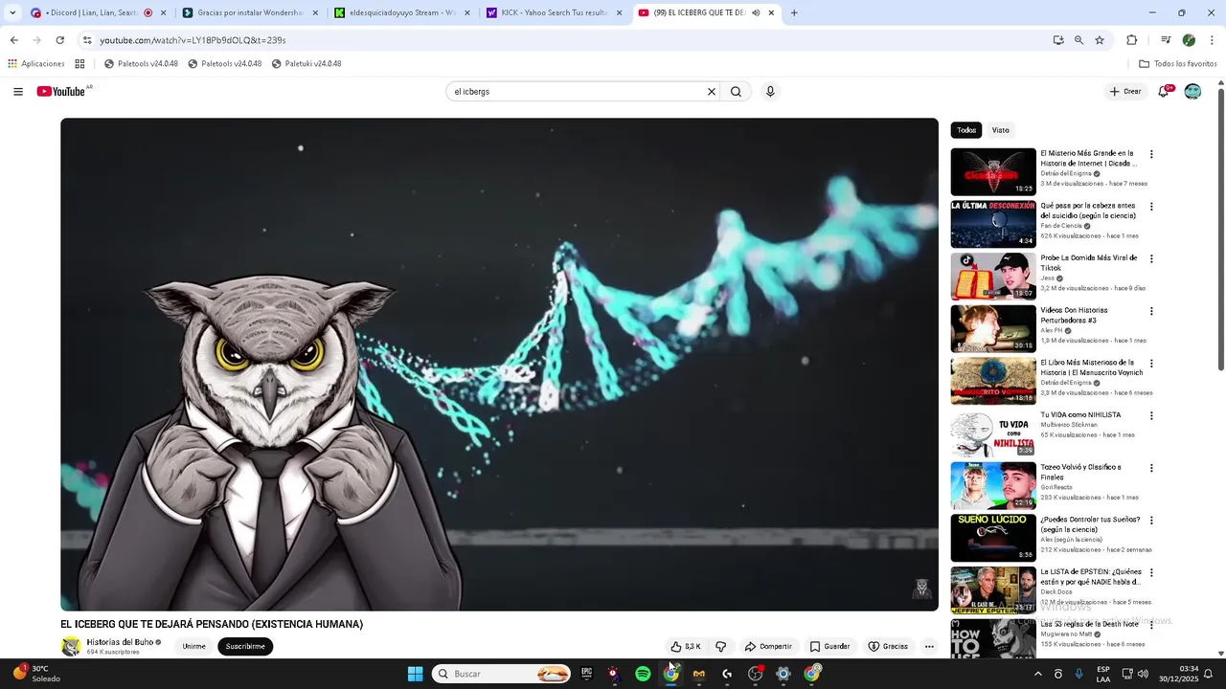Switch to KICK Yahoo Search tab
This screenshot has height=689, width=1226.
(555, 13)
